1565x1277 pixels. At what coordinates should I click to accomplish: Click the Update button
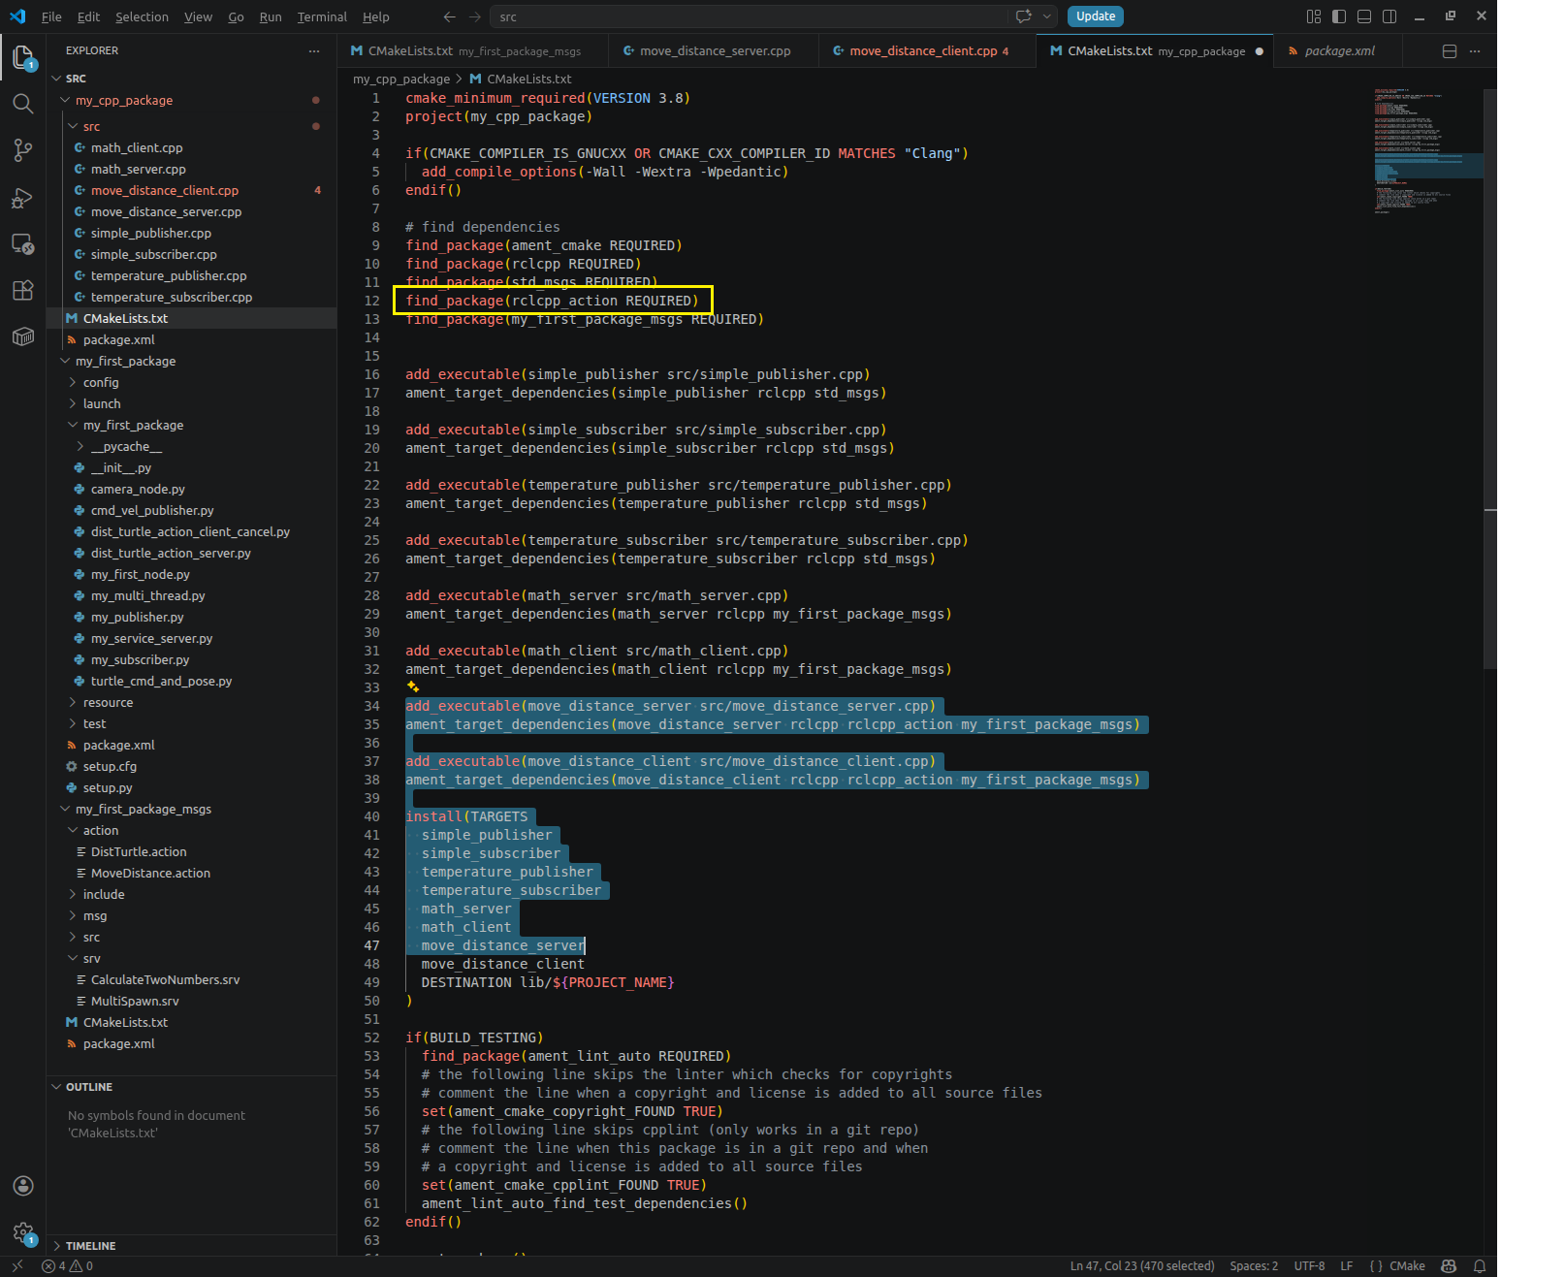pos(1096,16)
